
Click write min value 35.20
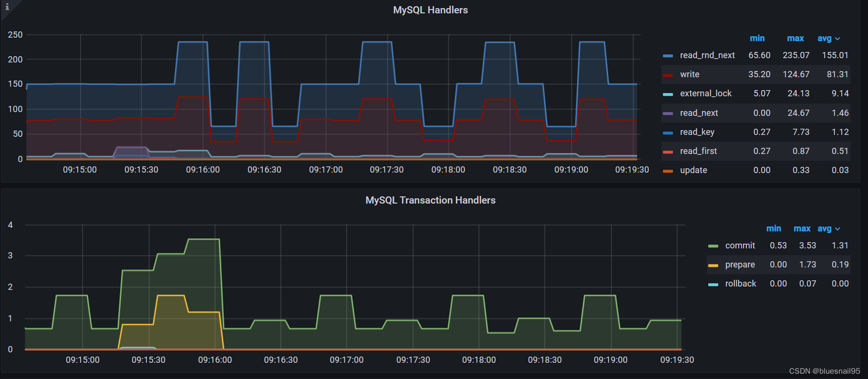759,74
